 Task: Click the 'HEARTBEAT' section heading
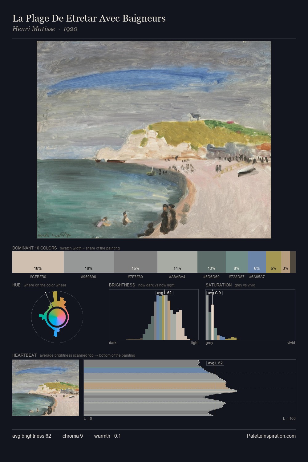(24, 355)
